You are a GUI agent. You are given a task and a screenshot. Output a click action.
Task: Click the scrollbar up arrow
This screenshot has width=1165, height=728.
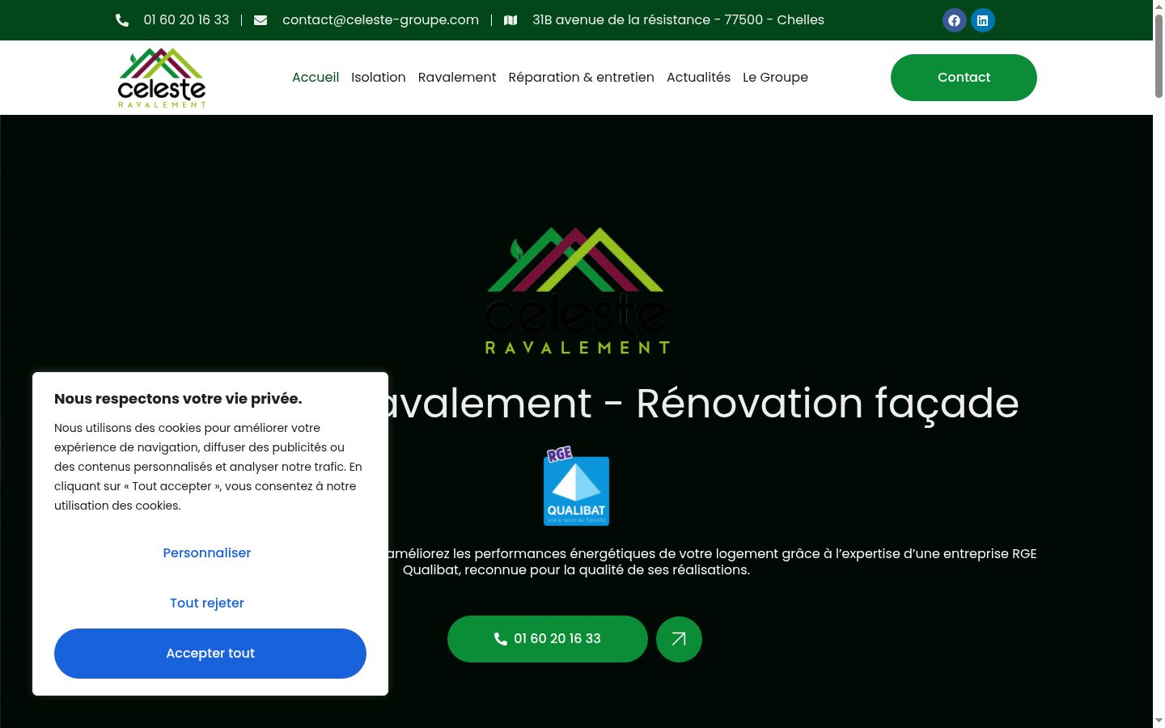tap(1159, 6)
